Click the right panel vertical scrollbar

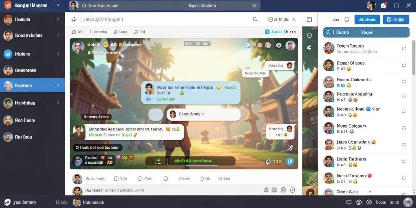pos(414,58)
